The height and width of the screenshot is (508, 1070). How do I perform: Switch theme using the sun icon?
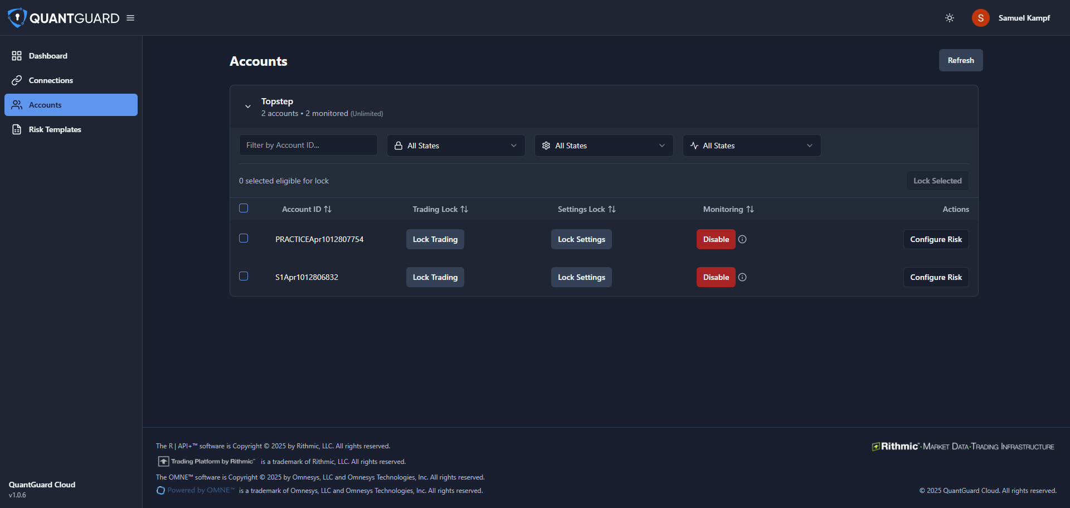(x=950, y=18)
